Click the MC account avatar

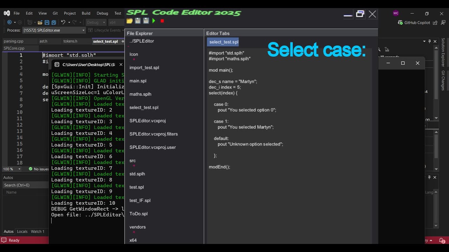point(396,13)
